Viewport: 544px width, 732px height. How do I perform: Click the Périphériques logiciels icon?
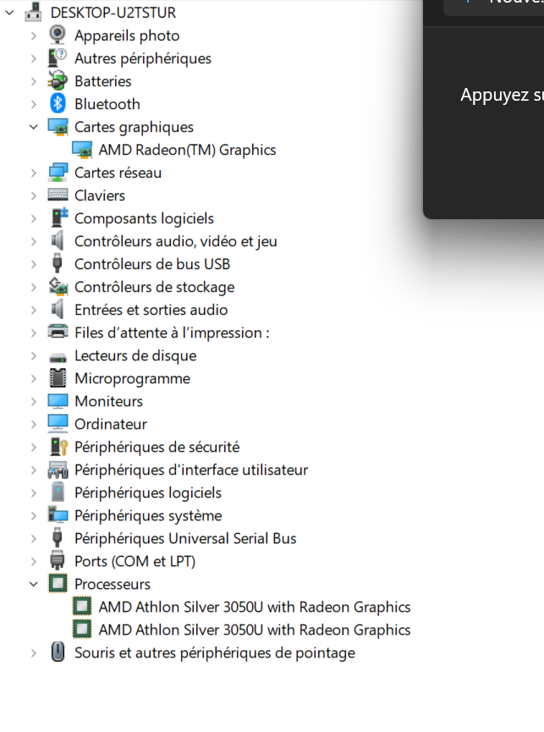coord(58,493)
